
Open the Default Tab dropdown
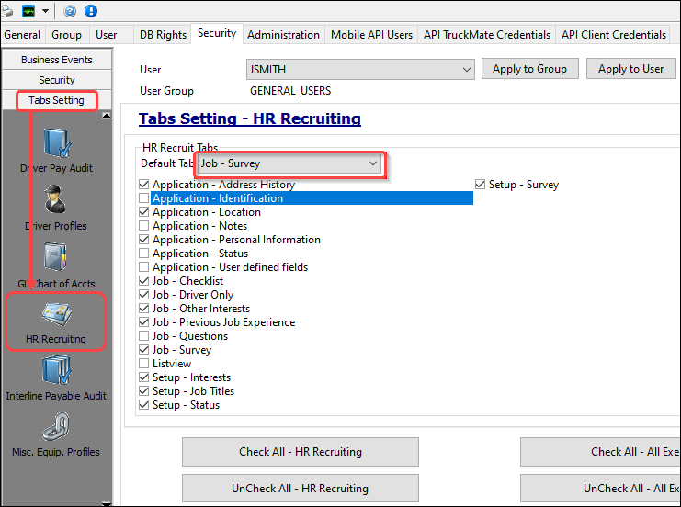pos(289,163)
